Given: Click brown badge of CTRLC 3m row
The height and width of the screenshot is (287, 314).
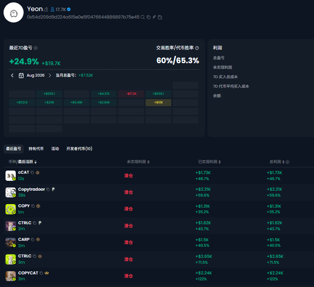Looking at the screenshot, I should tap(40, 256).
